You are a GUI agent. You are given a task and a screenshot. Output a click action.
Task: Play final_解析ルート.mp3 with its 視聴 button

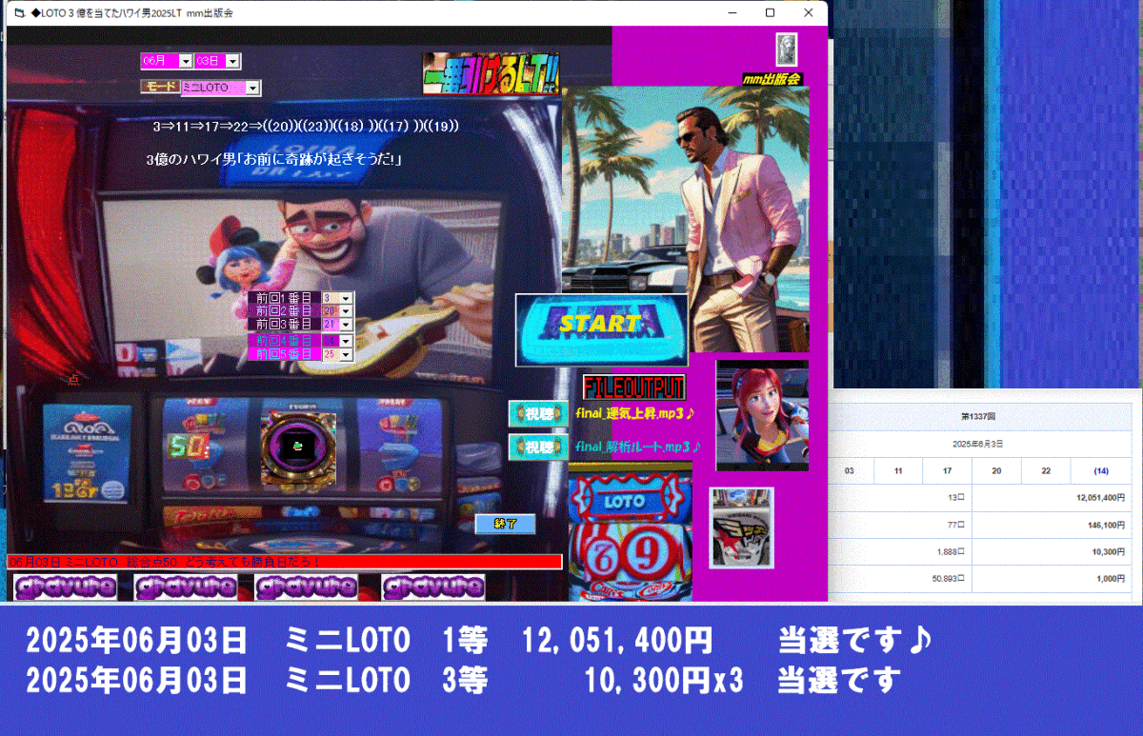pyautogui.click(x=538, y=447)
